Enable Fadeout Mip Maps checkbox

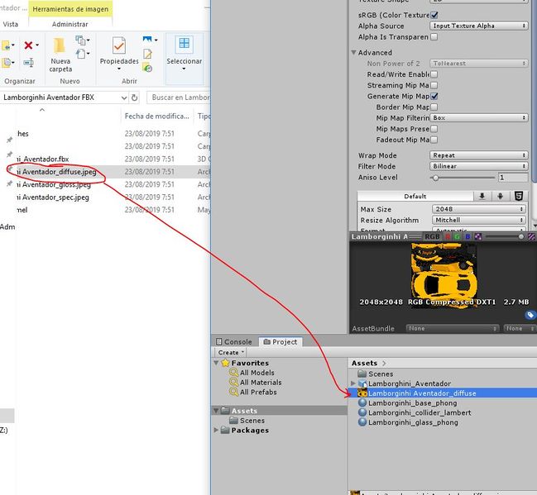click(434, 140)
